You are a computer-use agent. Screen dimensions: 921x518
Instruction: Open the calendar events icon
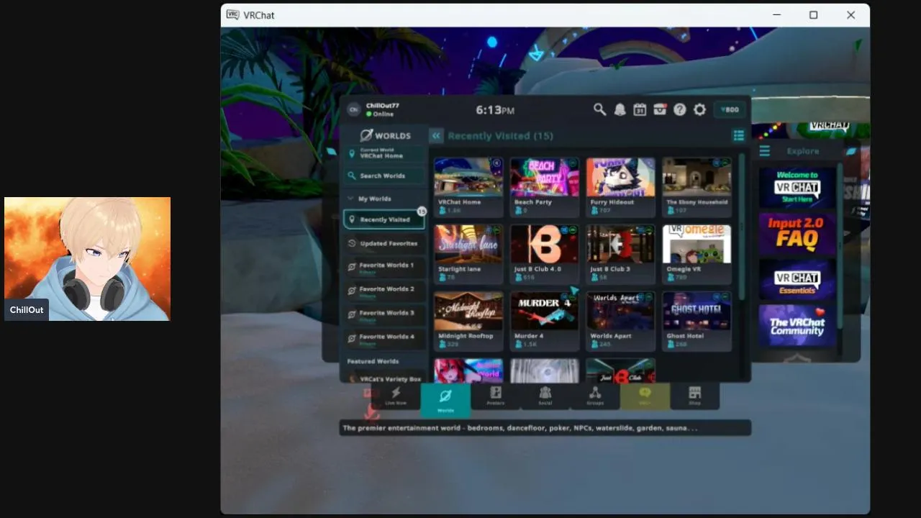[x=640, y=109]
